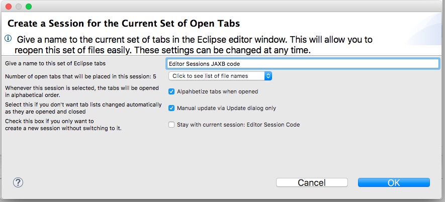Uncheck Manual update via Update dialog only
The width and height of the screenshot is (445, 202).
[172, 108]
